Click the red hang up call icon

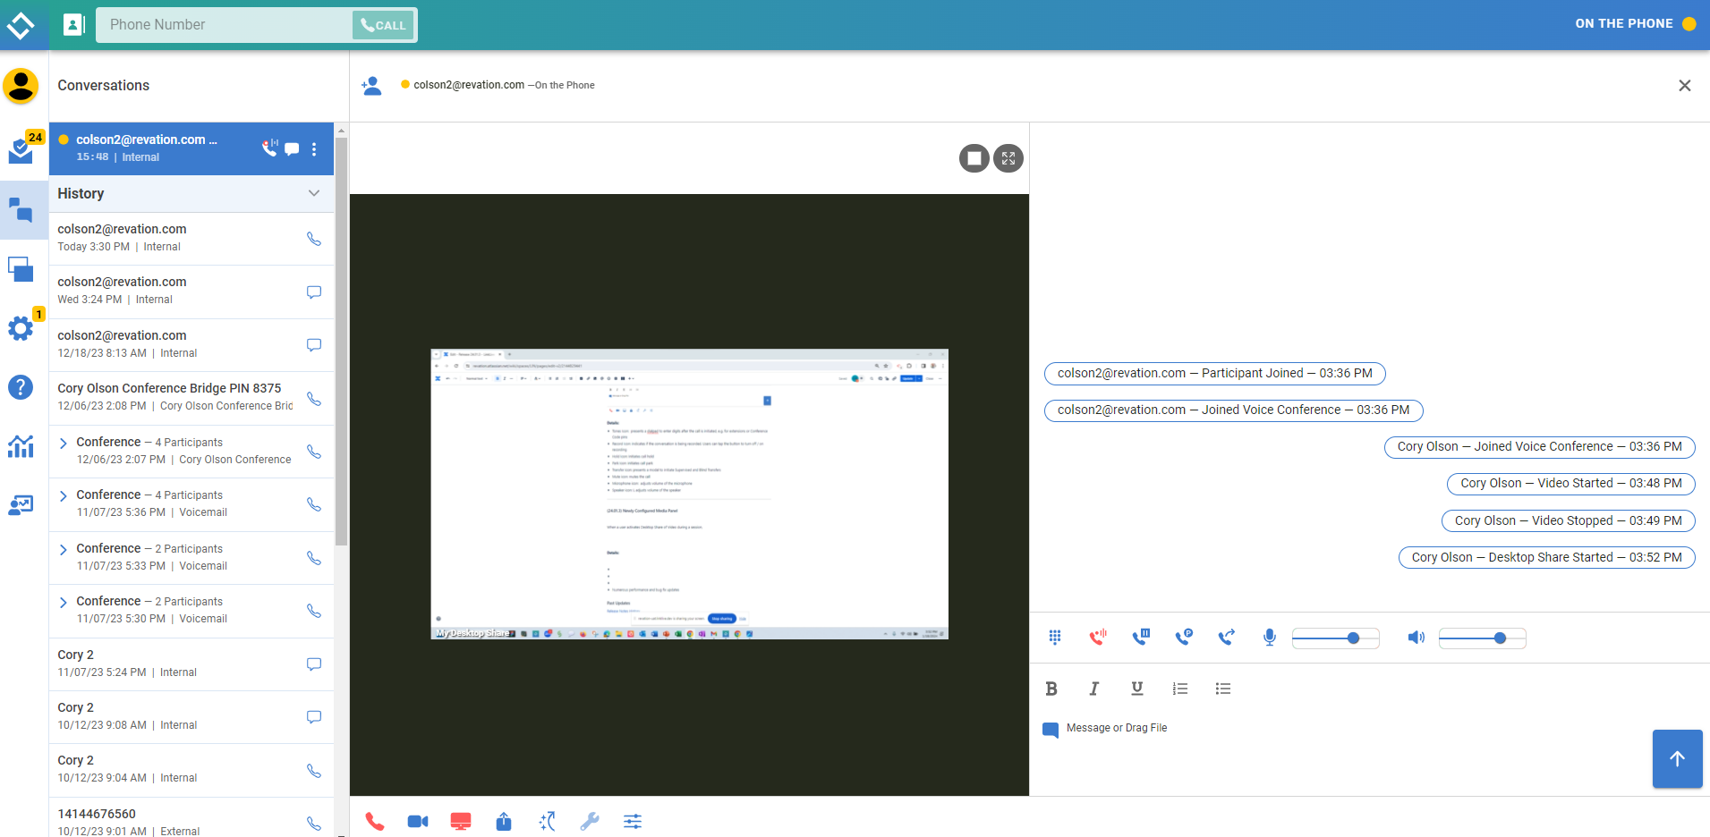(374, 821)
